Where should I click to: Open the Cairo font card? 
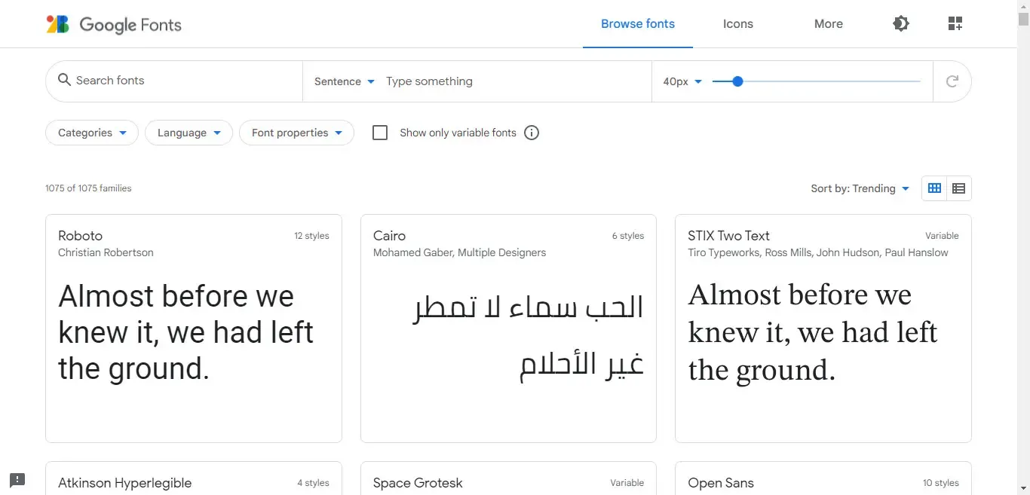[x=508, y=328]
